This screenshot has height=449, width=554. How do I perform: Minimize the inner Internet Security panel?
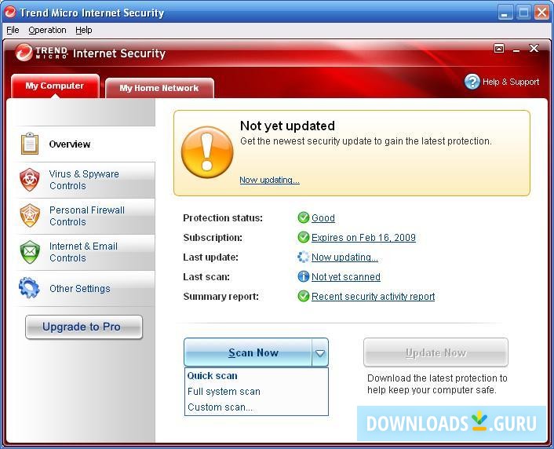[x=516, y=49]
